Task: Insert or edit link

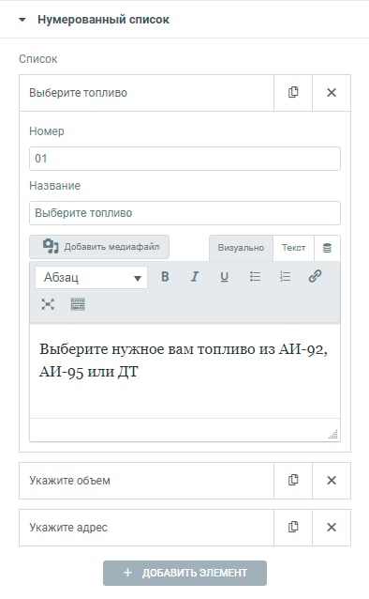Action: 315,277
